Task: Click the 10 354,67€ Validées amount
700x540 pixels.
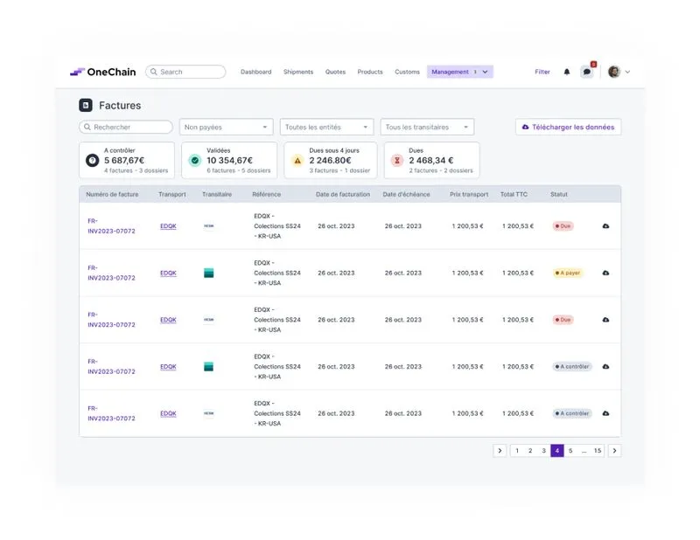Action: tap(229, 161)
